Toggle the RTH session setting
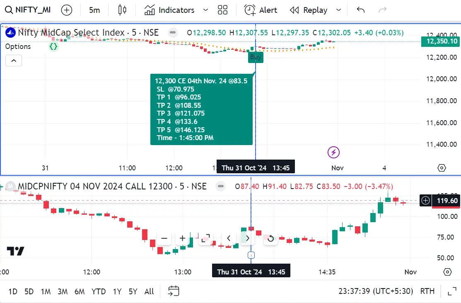 pyautogui.click(x=427, y=291)
